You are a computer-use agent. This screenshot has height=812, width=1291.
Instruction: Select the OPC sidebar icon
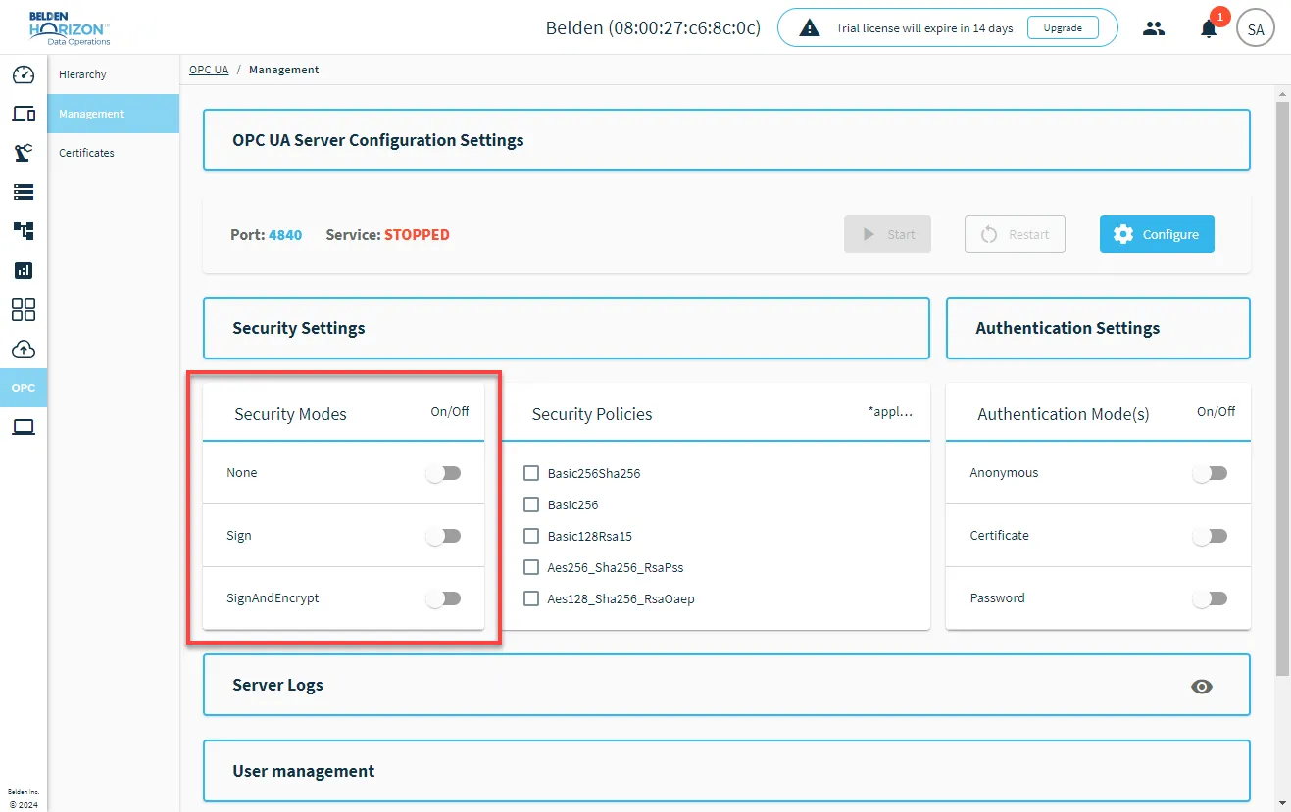(24, 388)
